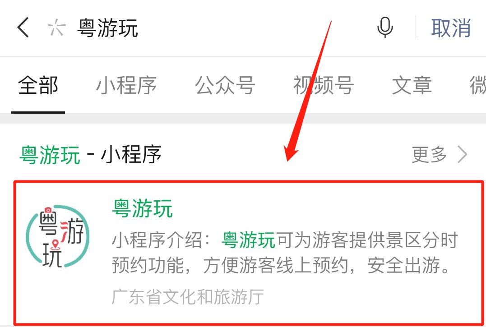Select the partially visible 微 tab
The image size is (486, 327).
click(x=477, y=85)
